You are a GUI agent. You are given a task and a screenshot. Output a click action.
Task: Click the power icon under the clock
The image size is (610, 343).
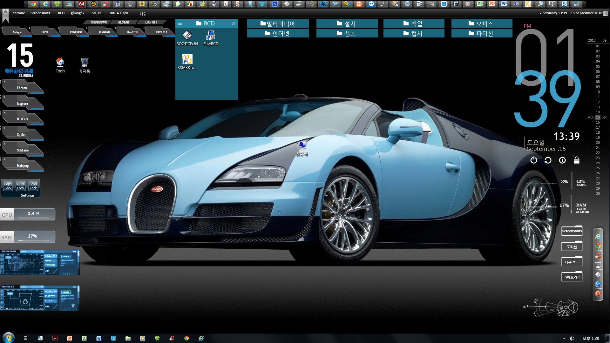(534, 160)
